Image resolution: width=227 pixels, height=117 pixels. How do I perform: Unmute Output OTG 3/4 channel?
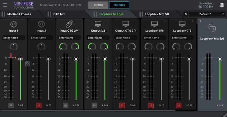(122, 106)
